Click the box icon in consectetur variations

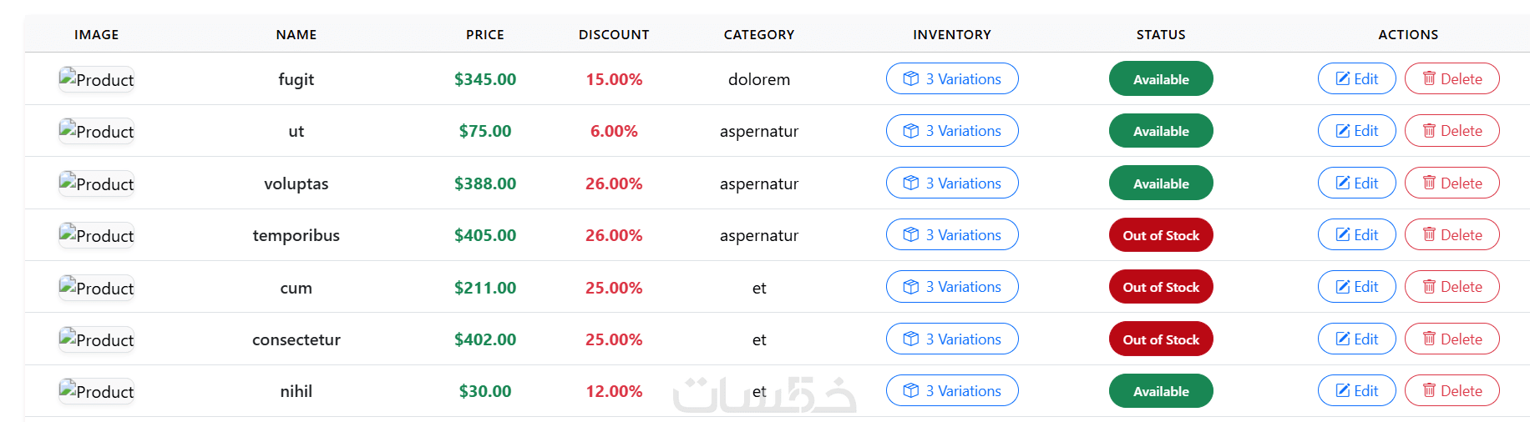911,339
